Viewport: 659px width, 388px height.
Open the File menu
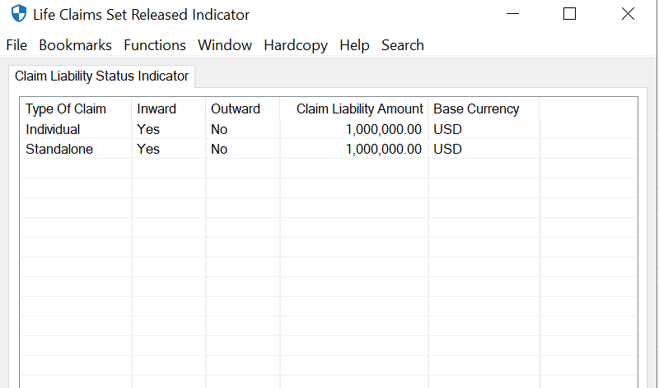(x=16, y=45)
